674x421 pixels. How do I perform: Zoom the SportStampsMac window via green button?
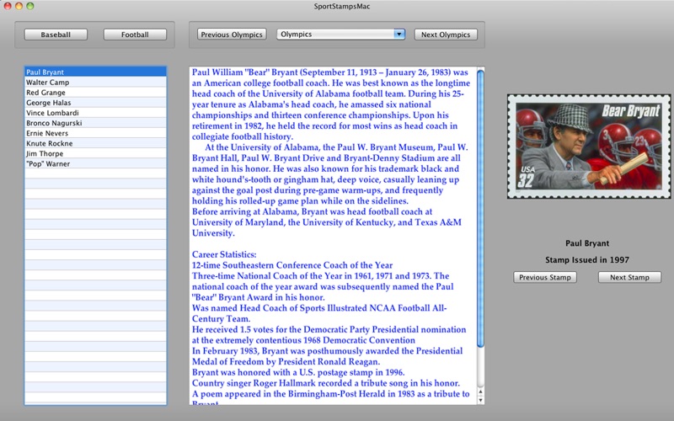pyautogui.click(x=29, y=6)
